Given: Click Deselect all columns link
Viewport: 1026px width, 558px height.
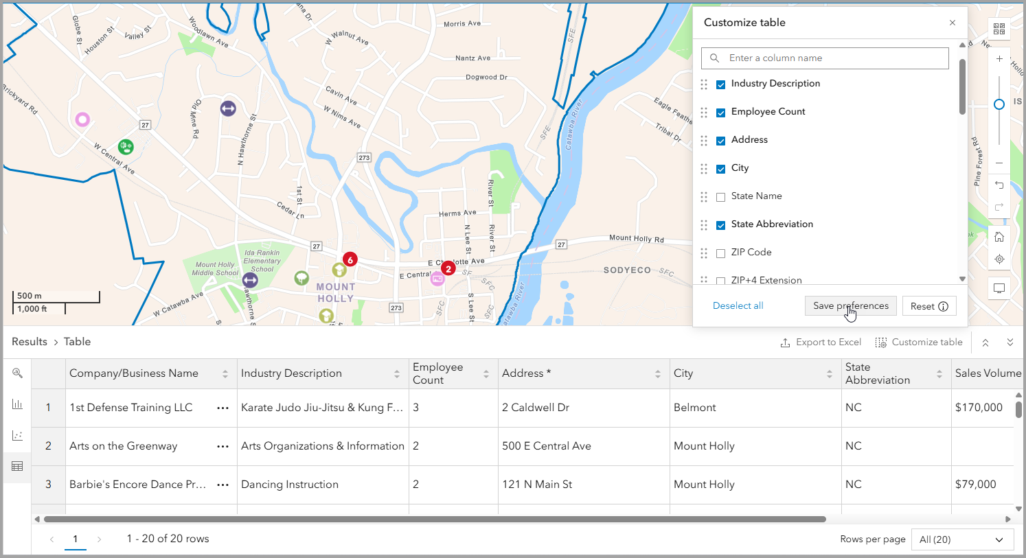Looking at the screenshot, I should coord(738,306).
